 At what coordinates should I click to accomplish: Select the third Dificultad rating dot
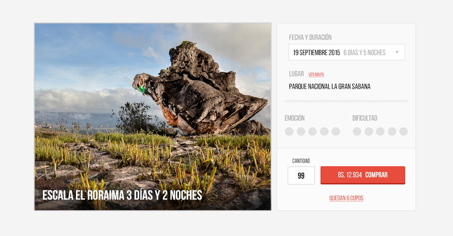tap(380, 131)
